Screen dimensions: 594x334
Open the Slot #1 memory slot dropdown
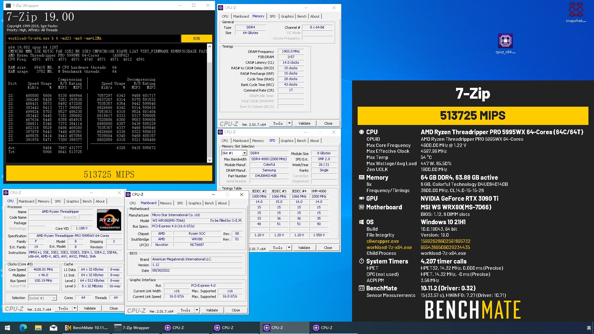pyautogui.click(x=244, y=153)
